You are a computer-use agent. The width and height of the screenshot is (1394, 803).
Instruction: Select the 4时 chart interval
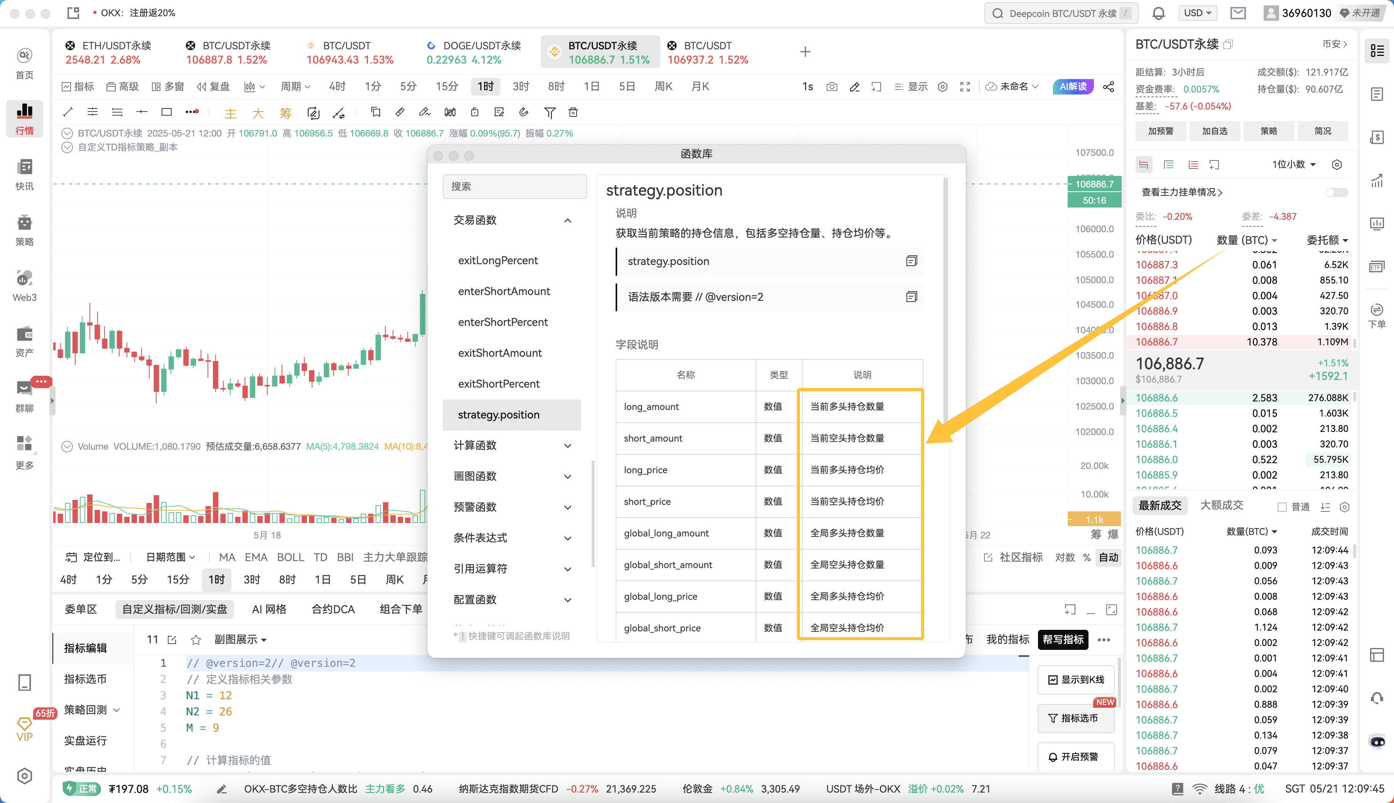point(337,87)
